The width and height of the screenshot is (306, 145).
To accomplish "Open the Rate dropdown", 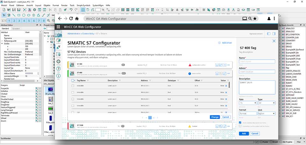I will click(x=248, y=103).
